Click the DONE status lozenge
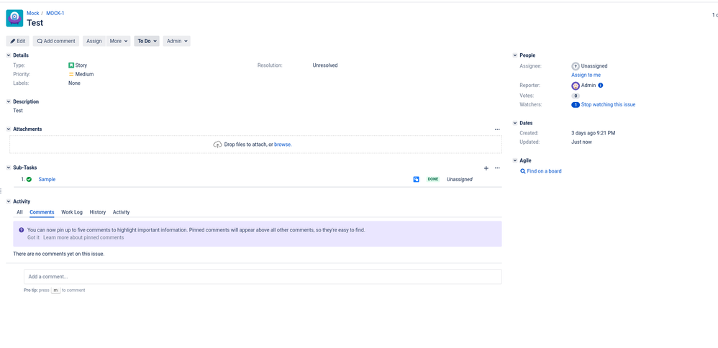 432,179
